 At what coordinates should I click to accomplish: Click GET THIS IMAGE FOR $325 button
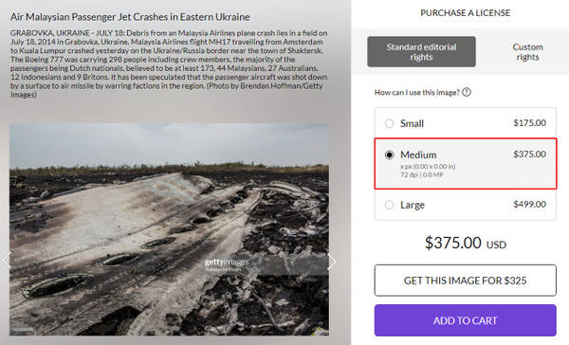(x=466, y=281)
